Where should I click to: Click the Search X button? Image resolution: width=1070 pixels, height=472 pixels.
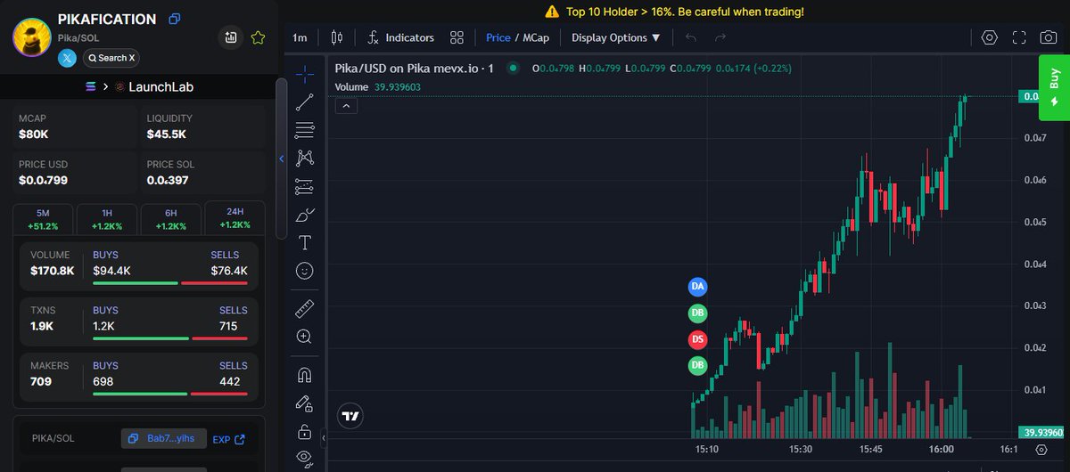[111, 58]
